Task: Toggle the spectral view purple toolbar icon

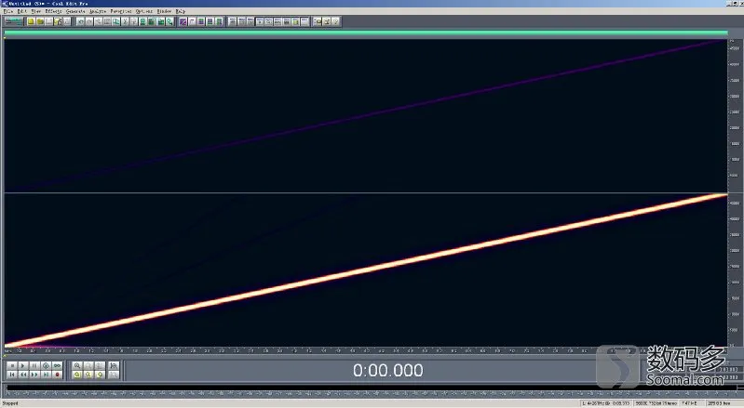Action: pos(183,21)
